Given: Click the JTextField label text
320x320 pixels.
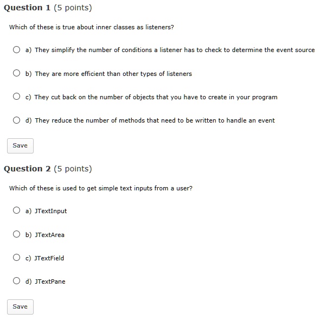Looking at the screenshot, I should [49, 258].
